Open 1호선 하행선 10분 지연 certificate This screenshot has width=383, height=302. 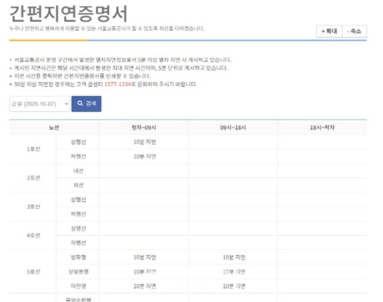tap(145, 157)
